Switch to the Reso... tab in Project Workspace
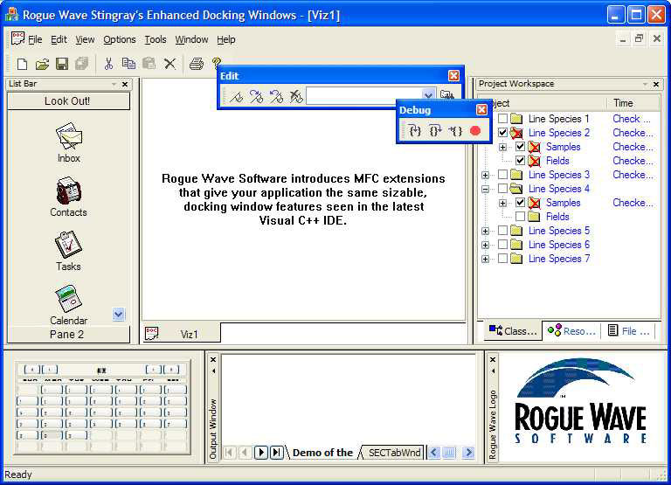The image size is (671, 485). point(571,331)
